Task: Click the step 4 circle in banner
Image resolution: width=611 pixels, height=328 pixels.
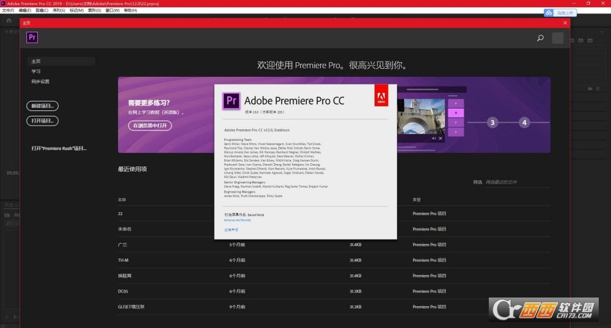Action: [x=524, y=123]
